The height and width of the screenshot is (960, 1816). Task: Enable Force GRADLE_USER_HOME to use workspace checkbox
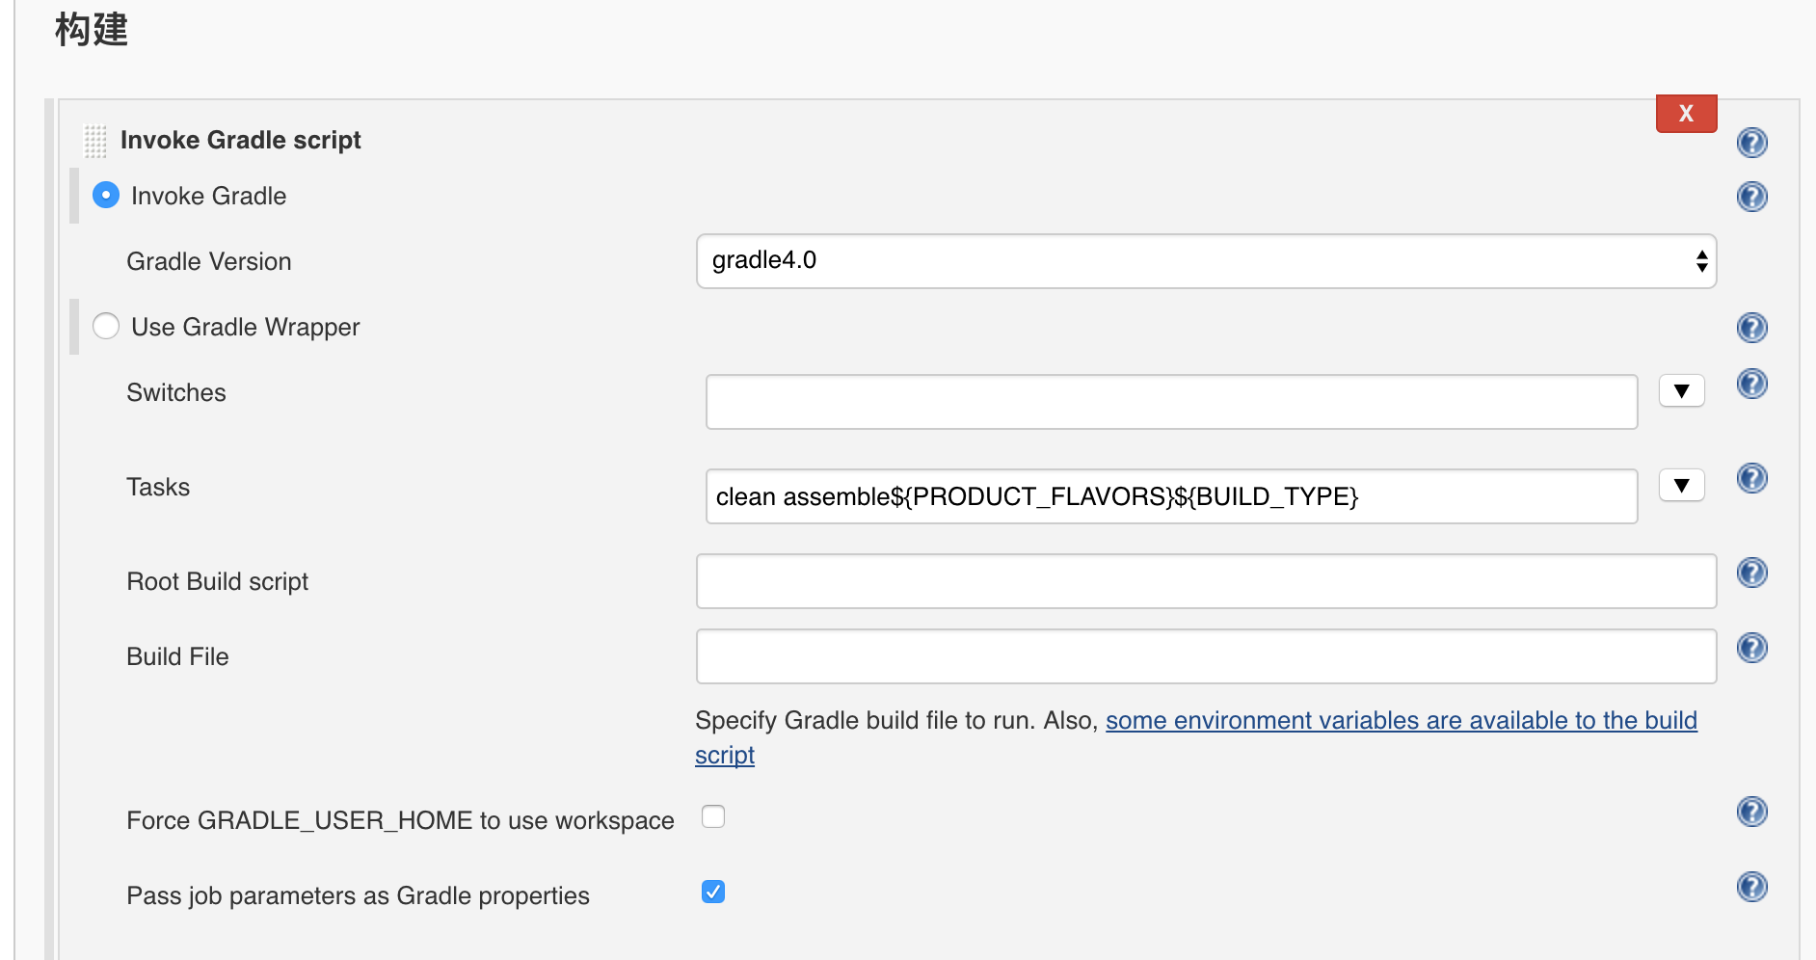[713, 816]
